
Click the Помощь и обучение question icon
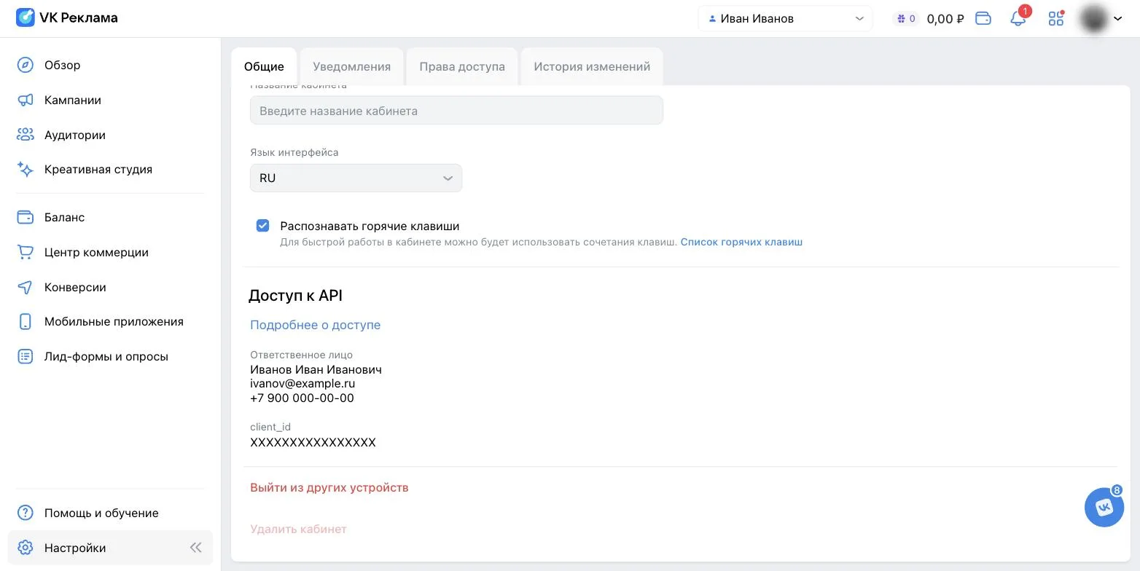pyautogui.click(x=26, y=513)
